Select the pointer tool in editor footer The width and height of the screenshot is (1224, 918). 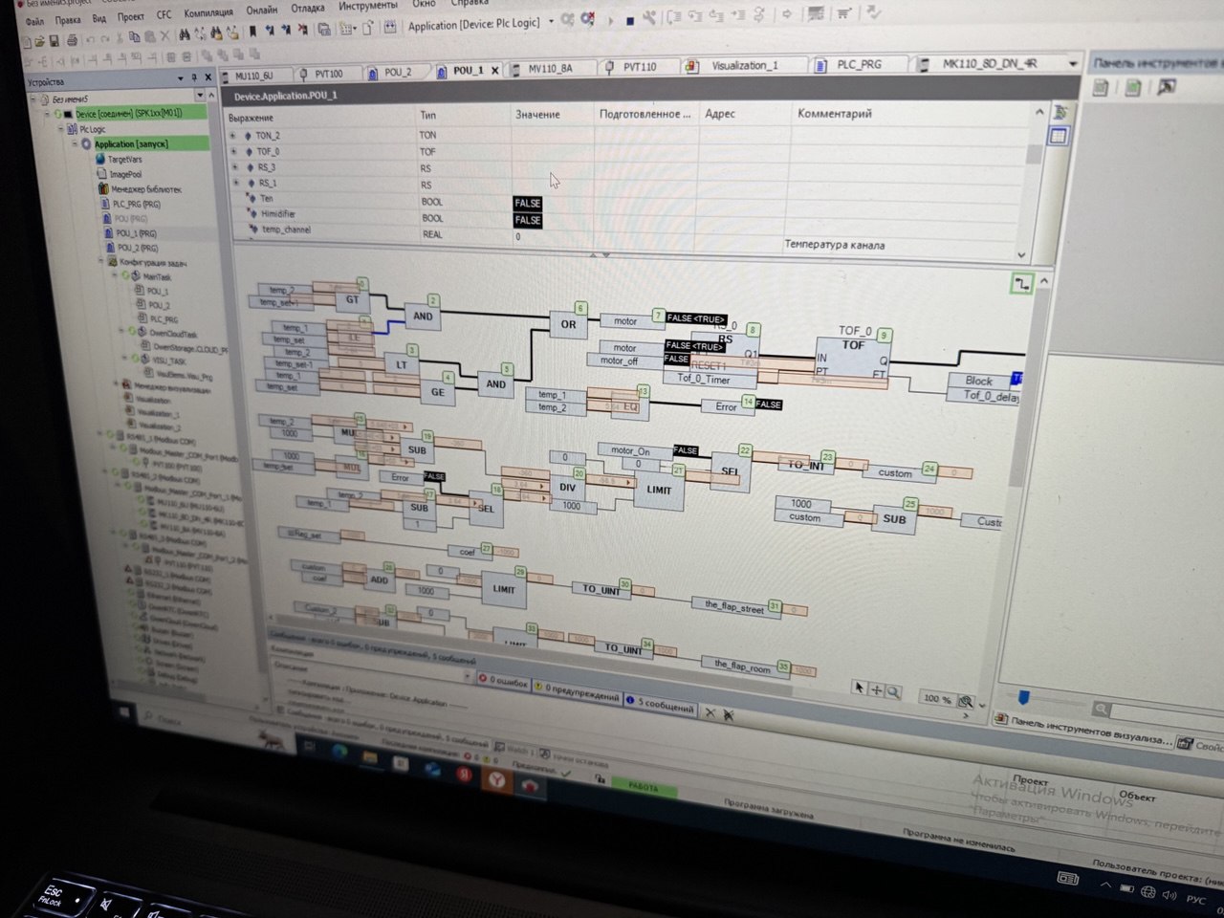859,688
